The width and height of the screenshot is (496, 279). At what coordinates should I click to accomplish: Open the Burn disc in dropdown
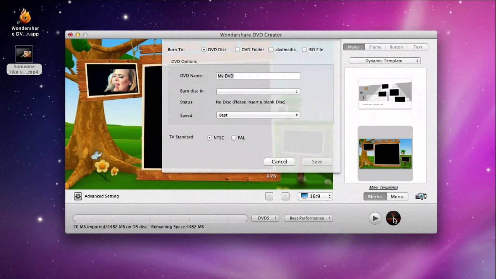click(258, 92)
